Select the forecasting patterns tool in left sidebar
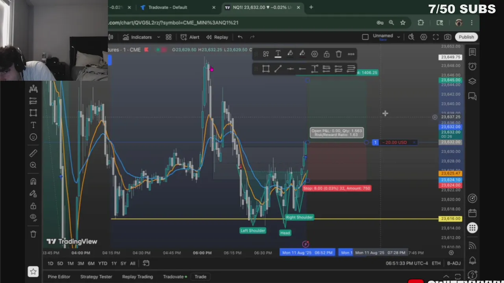The image size is (504, 283). click(x=33, y=101)
